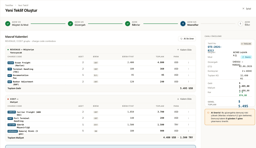Open the DEMURRAGE charge code combobox

pyautogui.click(x=13, y=131)
